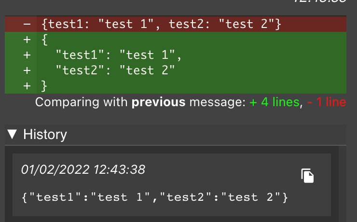Select added line "test1": "test 1",

176,55
